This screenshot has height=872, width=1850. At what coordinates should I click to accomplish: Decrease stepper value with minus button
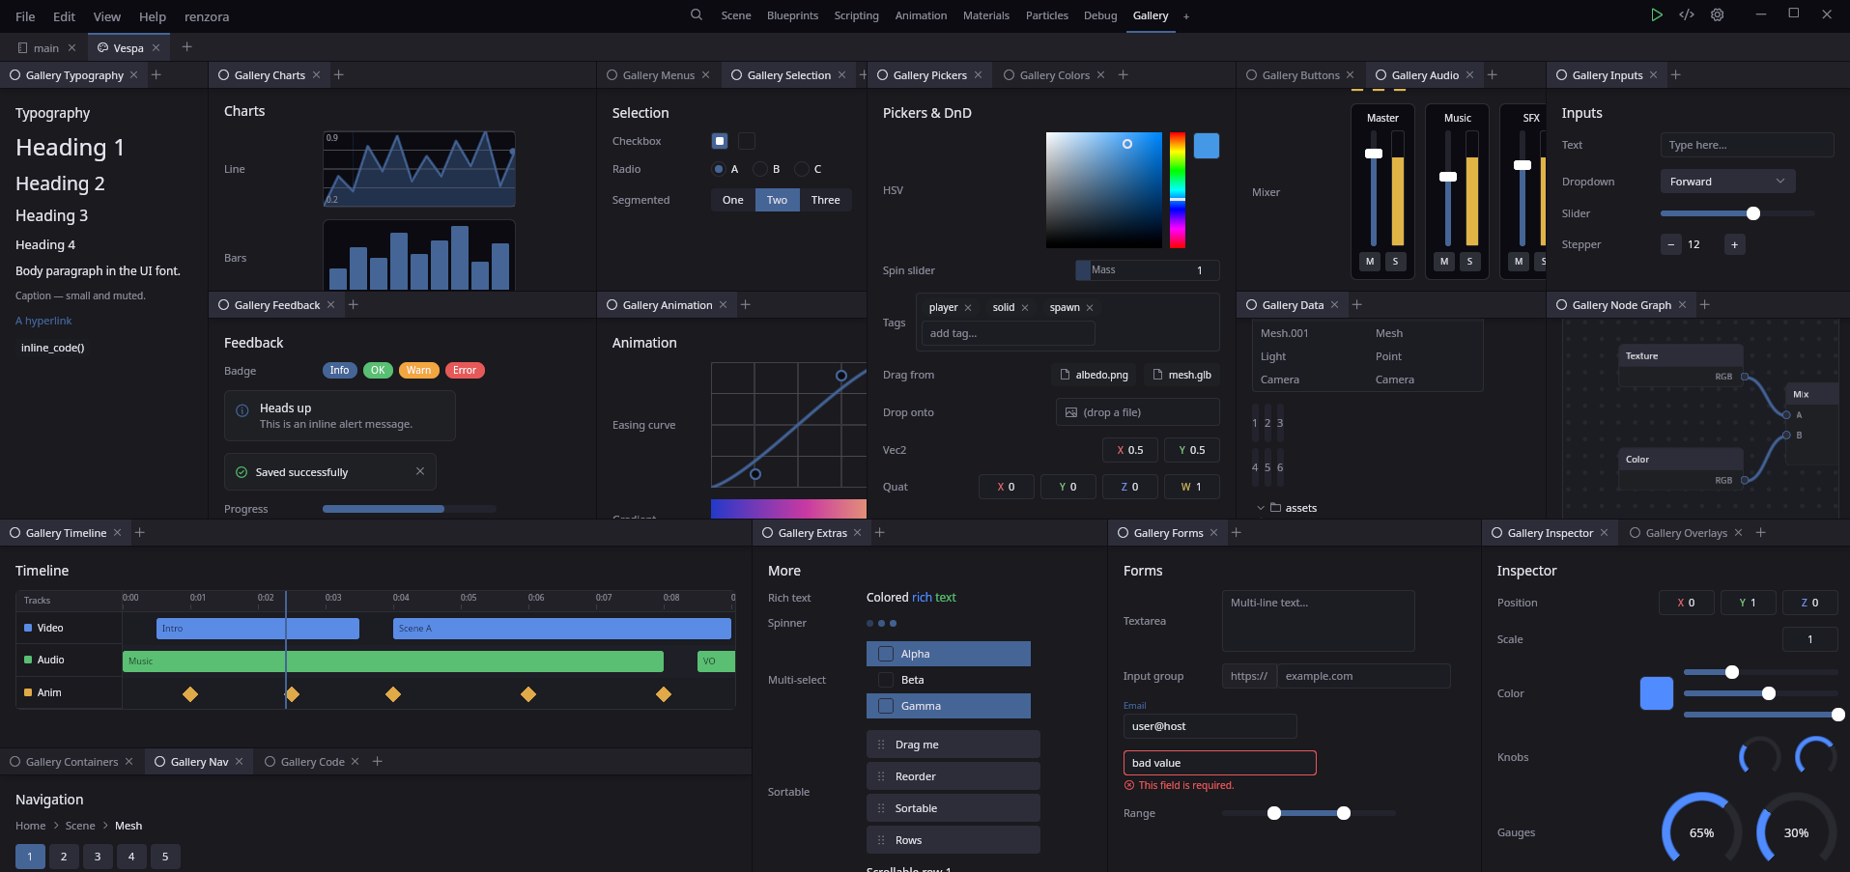pos(1671,244)
